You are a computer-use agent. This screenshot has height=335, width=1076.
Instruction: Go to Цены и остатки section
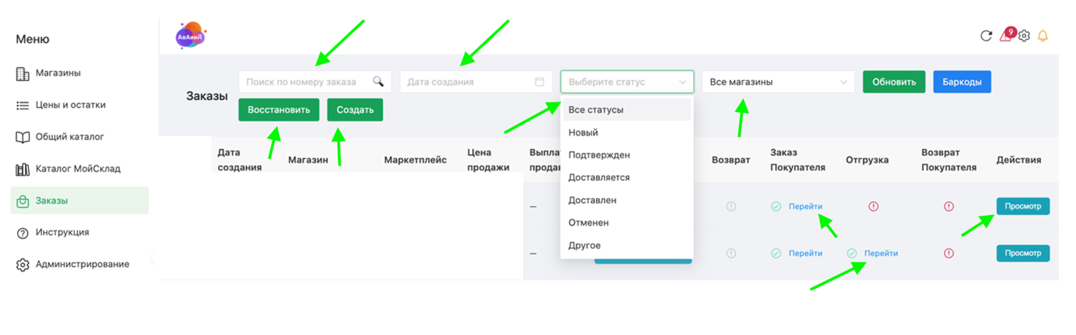70,105
